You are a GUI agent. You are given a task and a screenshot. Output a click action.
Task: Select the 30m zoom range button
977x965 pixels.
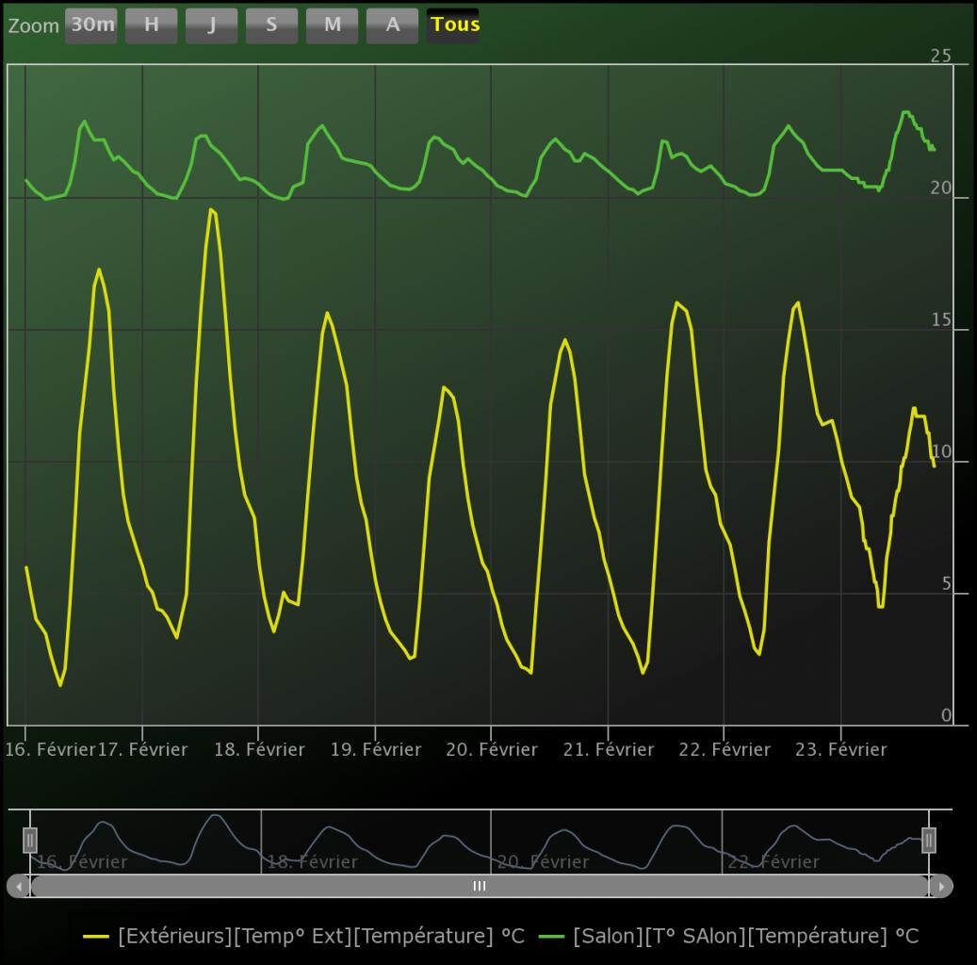(x=91, y=25)
